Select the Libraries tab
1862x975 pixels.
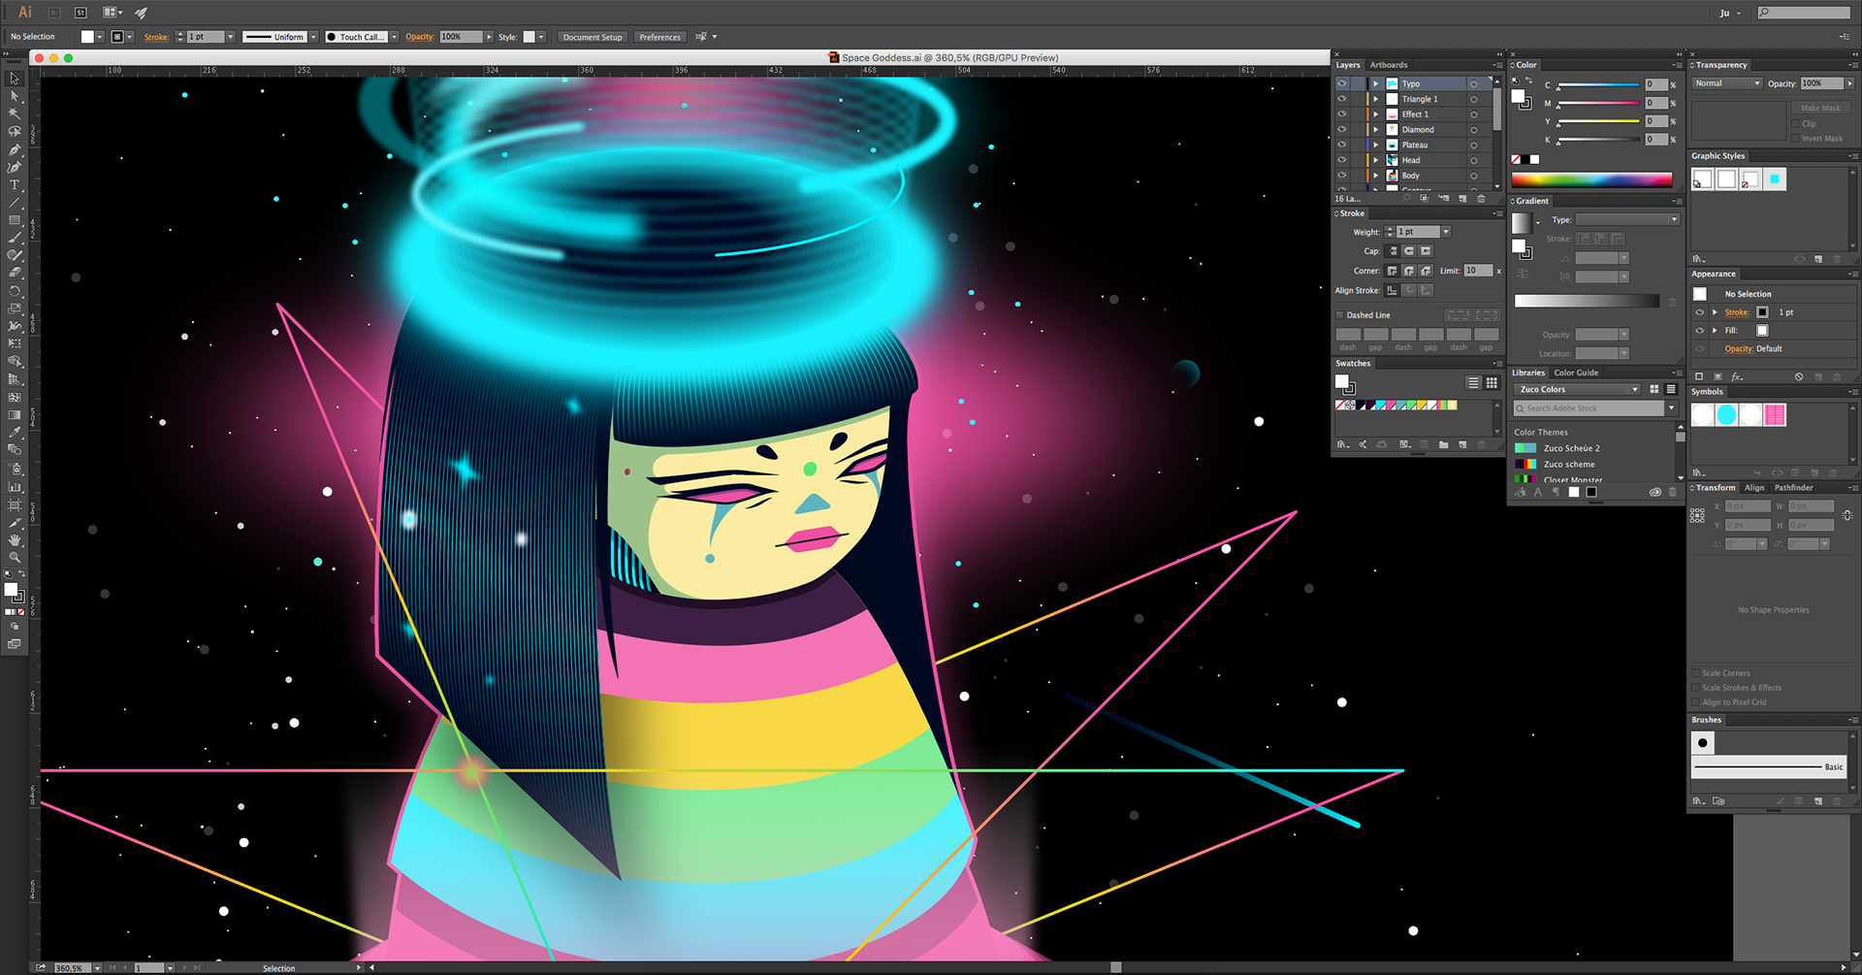1528,373
